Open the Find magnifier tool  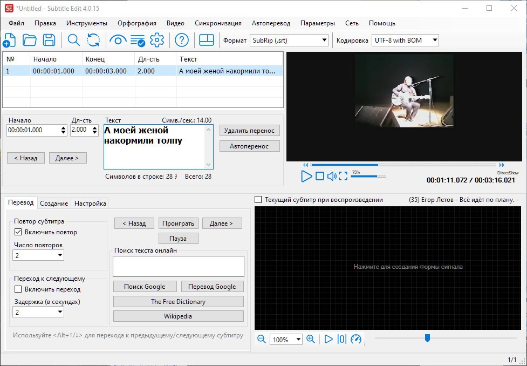coord(73,40)
